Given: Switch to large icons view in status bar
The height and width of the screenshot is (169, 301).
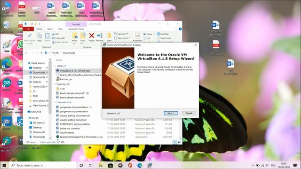Looking at the screenshot, I should (179, 142).
